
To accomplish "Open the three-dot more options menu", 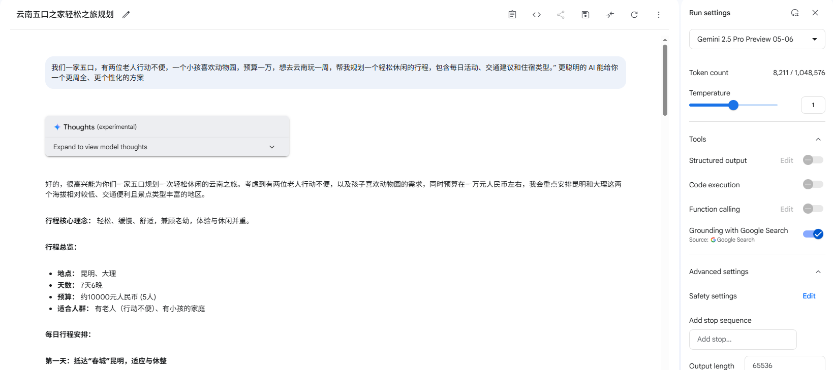I will [x=659, y=15].
